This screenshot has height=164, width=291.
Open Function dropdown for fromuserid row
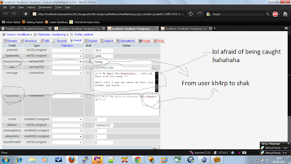point(67,56)
